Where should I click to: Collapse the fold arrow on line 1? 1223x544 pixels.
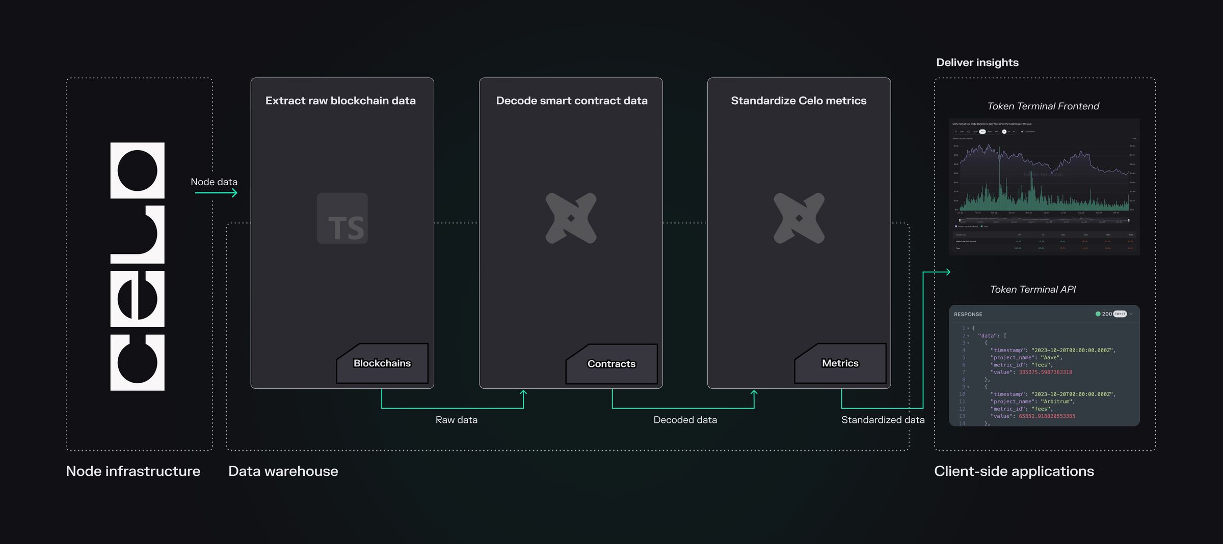point(968,329)
